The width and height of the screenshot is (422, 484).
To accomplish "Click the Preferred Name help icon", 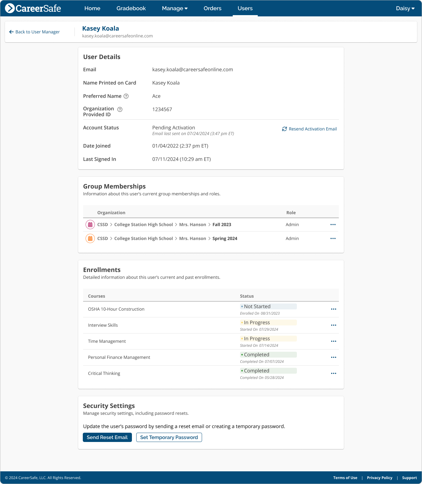I will pos(126,96).
